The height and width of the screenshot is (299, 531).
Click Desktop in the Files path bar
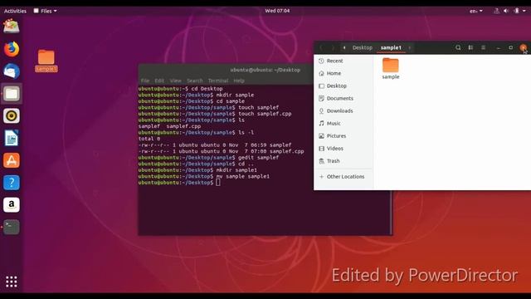pyautogui.click(x=363, y=47)
